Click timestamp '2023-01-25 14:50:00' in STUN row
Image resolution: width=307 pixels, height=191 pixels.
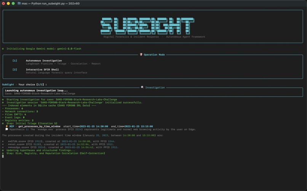click(76, 141)
